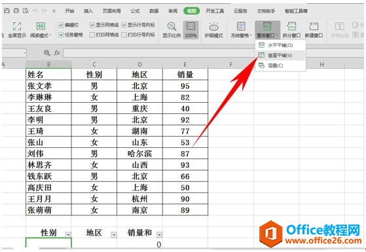Click the cell containing 张文孝
This screenshot has height=252, width=366.
pos(48,86)
